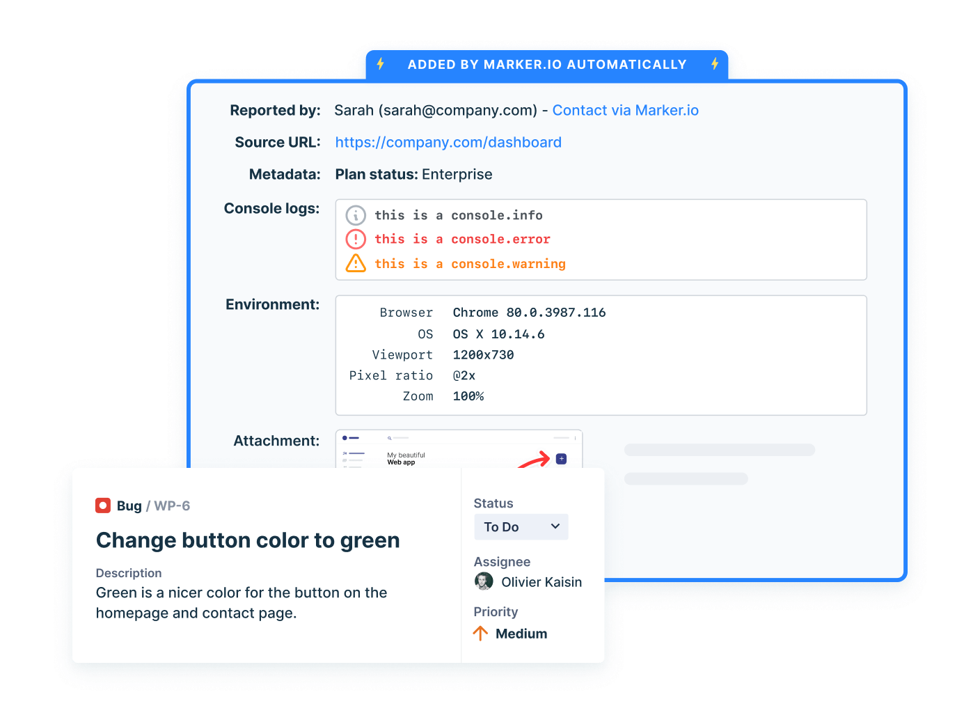Click the 'Added by Marker.io automatically' banner
This screenshot has height=713, width=980.
point(547,65)
